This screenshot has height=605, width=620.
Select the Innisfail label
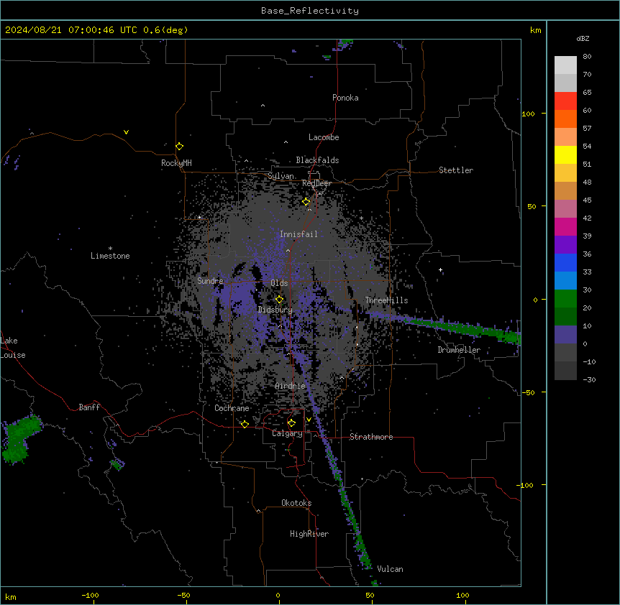coord(298,234)
